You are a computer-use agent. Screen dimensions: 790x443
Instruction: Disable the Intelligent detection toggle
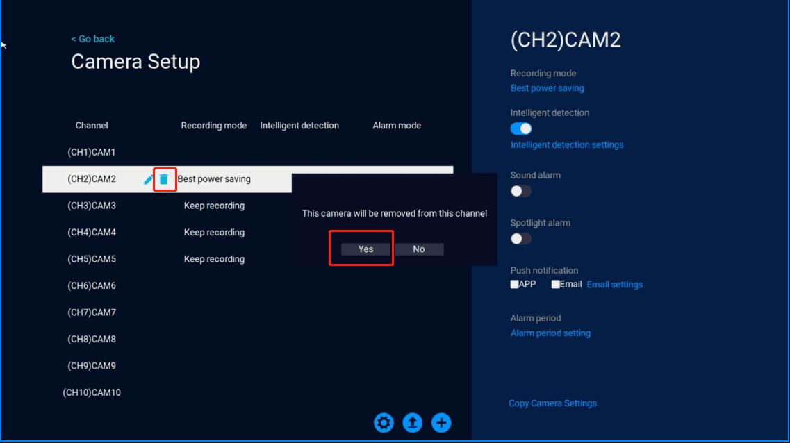521,128
